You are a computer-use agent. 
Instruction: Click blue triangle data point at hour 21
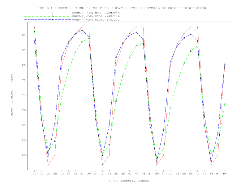(x=82, y=30)
